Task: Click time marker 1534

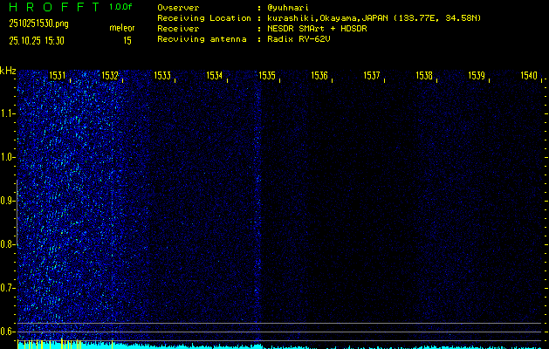Action: tap(215, 75)
